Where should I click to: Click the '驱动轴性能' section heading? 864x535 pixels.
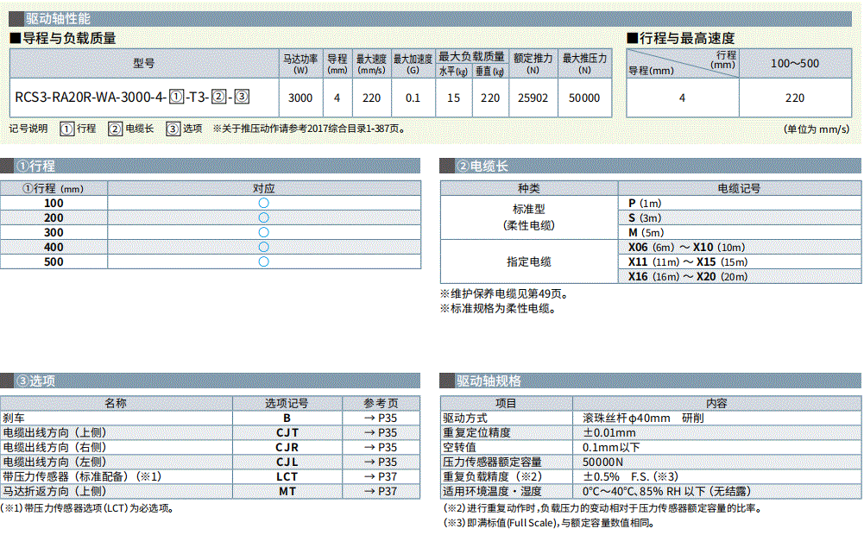pyautogui.click(x=58, y=19)
